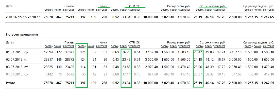Image resolution: width=275 pixels, height=93 pixels.
Task: Select the date row '02.07.2015, чт'
Action: pyautogui.click(x=17, y=60)
